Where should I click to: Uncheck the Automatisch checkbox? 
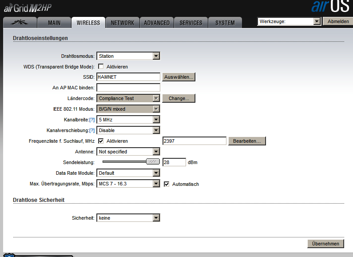pos(167,184)
